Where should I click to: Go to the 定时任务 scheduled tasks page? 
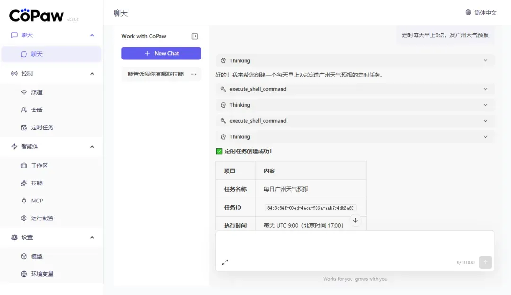(x=42, y=127)
